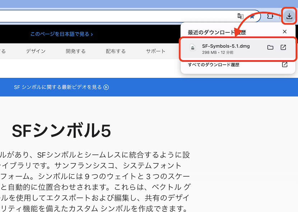
Task: Click the Chrome downloads toolbar icon
Action: pyautogui.click(x=289, y=16)
